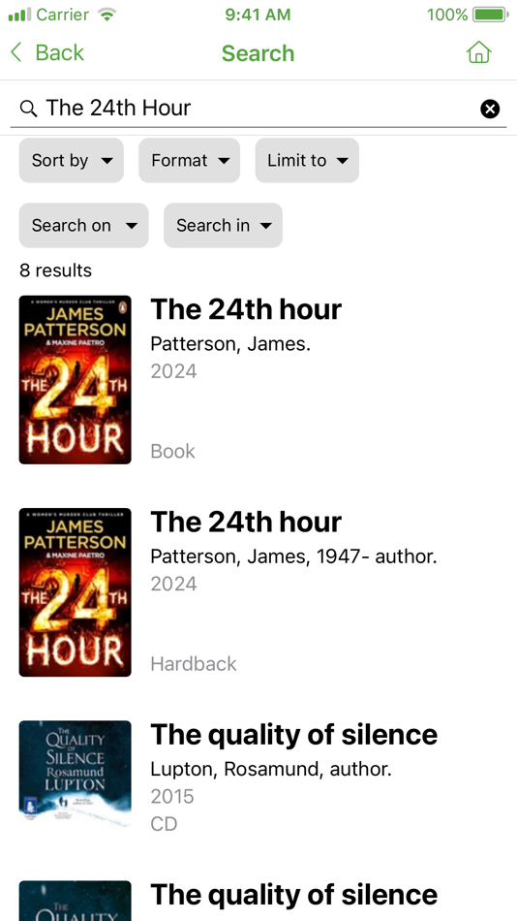This screenshot has width=517, height=921.
Task: Tap the last partially visible quality of silence title
Action: point(294,895)
